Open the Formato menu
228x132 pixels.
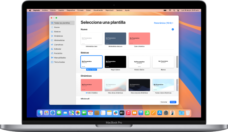tap(80, 10)
